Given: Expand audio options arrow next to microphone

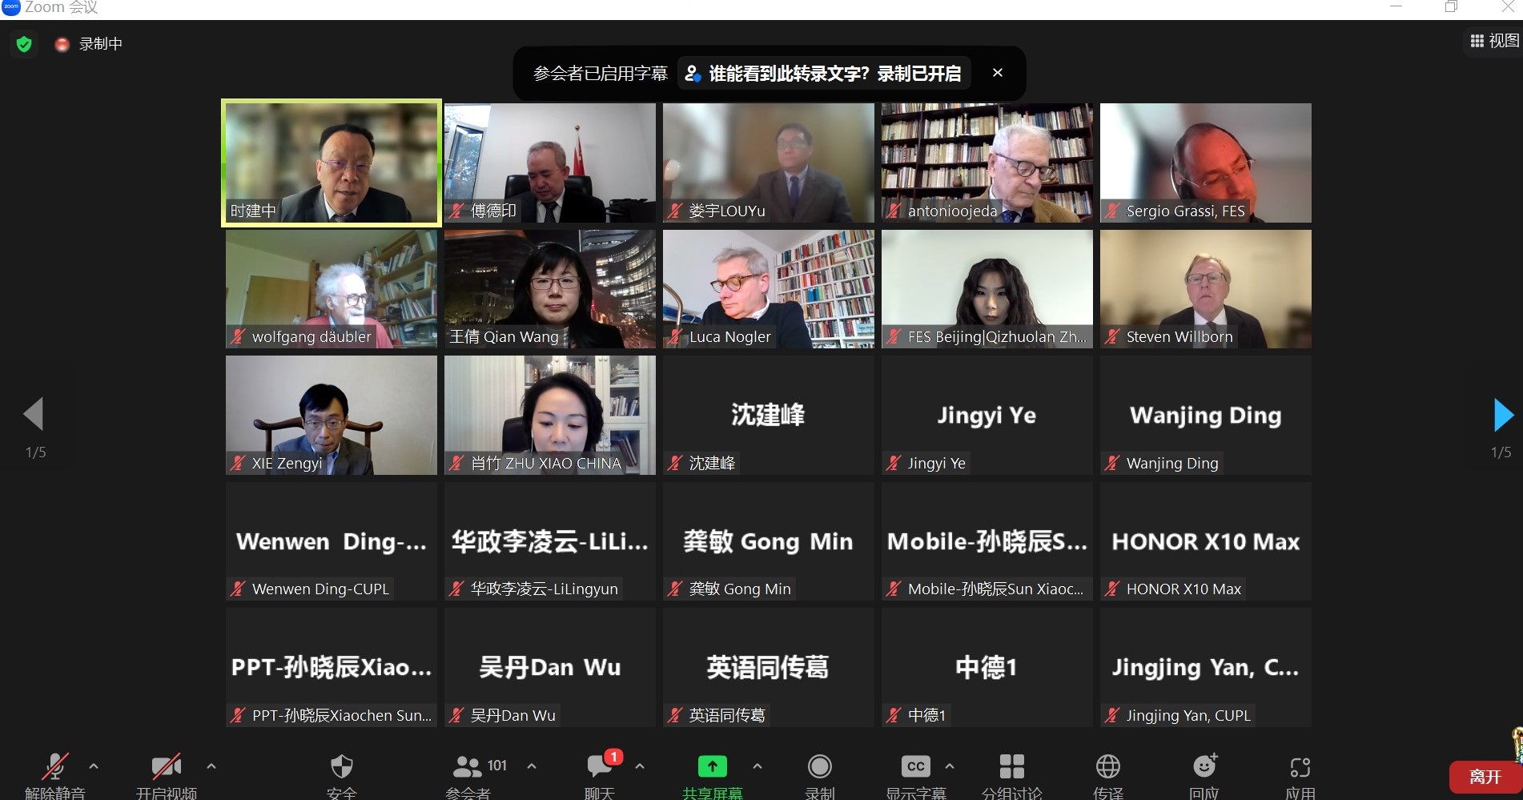Looking at the screenshot, I should tap(94, 766).
